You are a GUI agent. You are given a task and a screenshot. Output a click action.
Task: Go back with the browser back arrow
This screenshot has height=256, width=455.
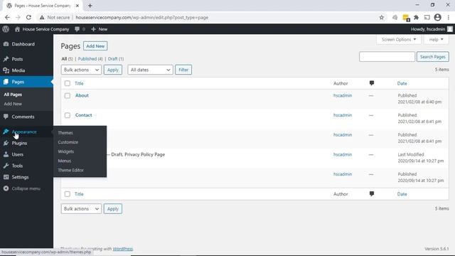(x=7, y=17)
